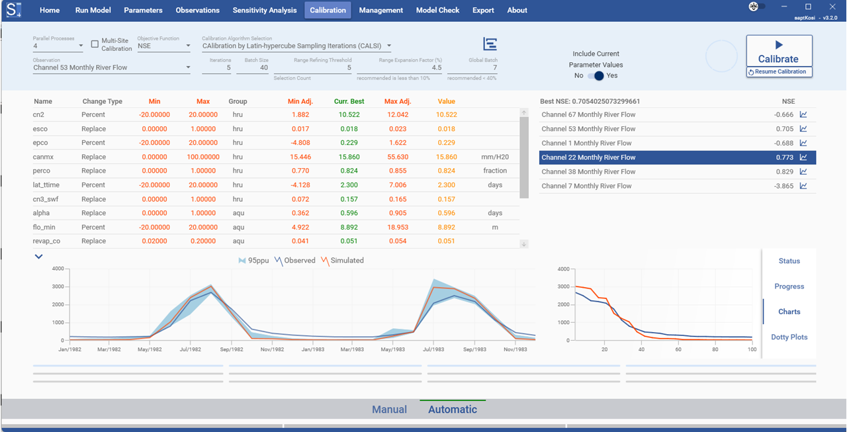Click the saptKosi app logo

(x=14, y=9)
